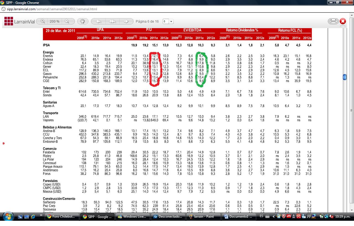Screen dimensions: 354x226
Task: Click the Parque Arauco row label
Action: coord(53,167)
